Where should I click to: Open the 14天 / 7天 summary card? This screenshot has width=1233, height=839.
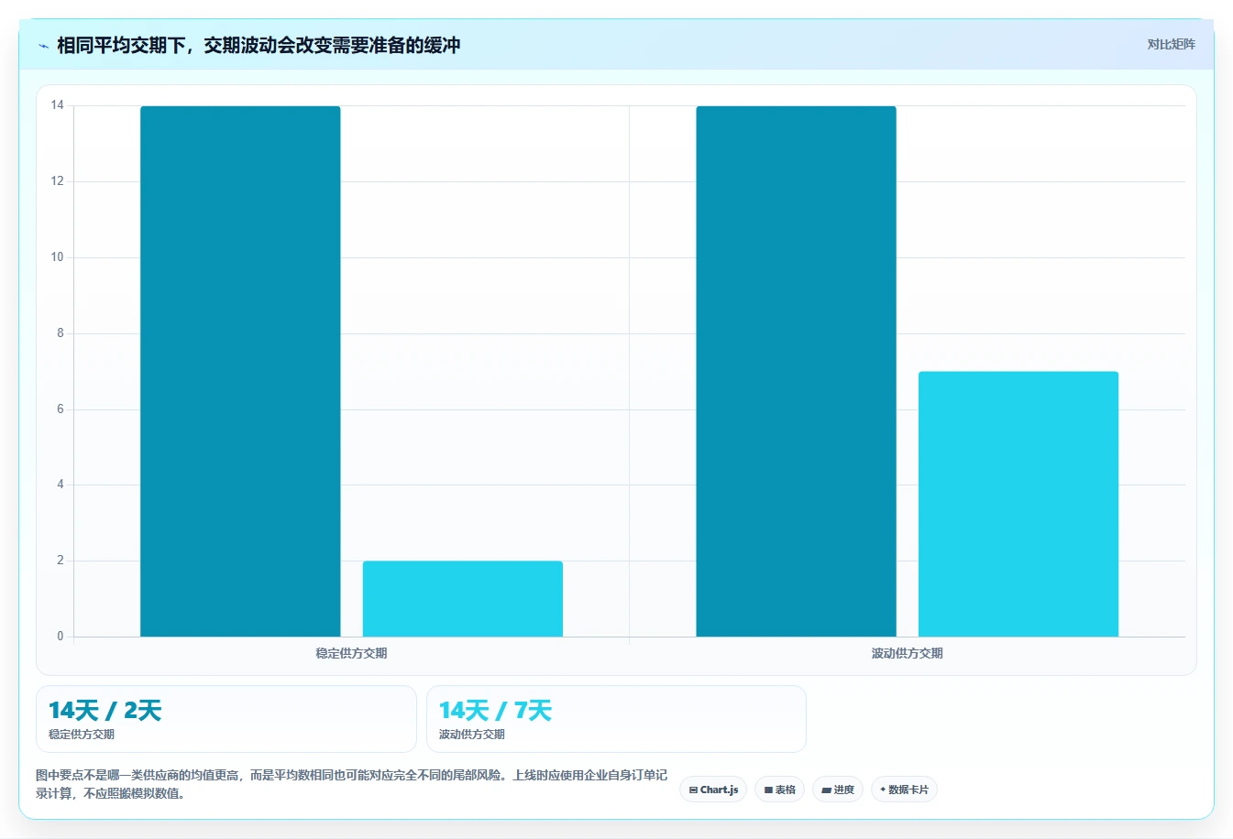coord(616,719)
